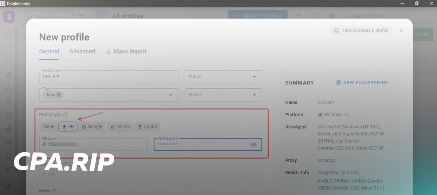This screenshot has height=195, width=437.
Task: Switch to the Advanced tab
Action: click(x=82, y=51)
